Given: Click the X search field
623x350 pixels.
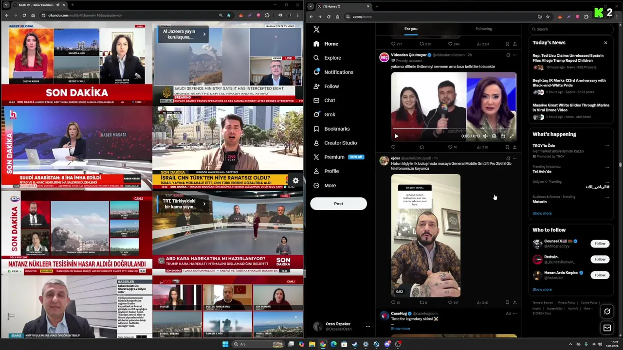Looking at the screenshot, I should click(x=571, y=29).
